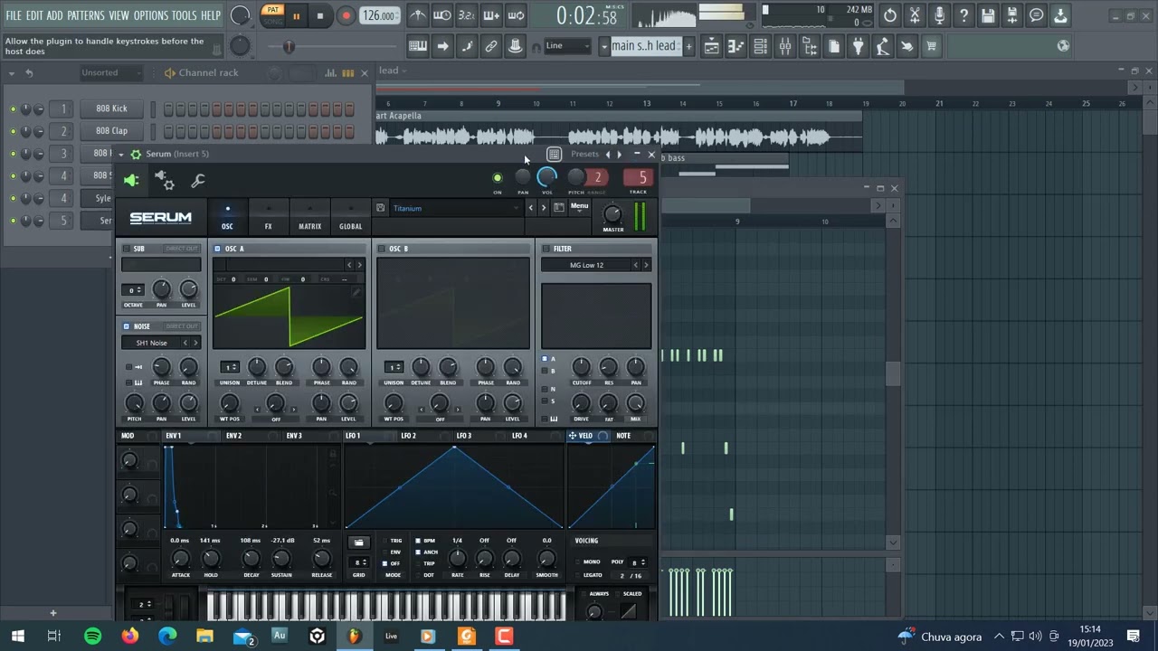This screenshot has width=1158, height=651.
Task: Pause playback with the pause button
Action: (x=296, y=15)
